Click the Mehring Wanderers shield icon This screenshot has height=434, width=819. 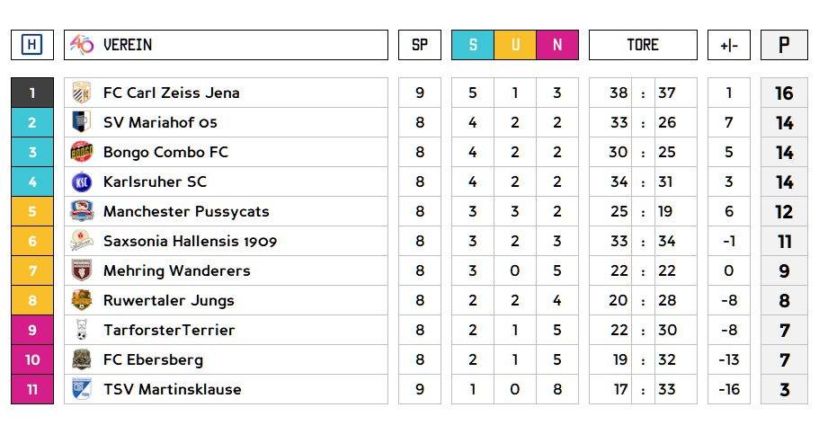(x=82, y=270)
